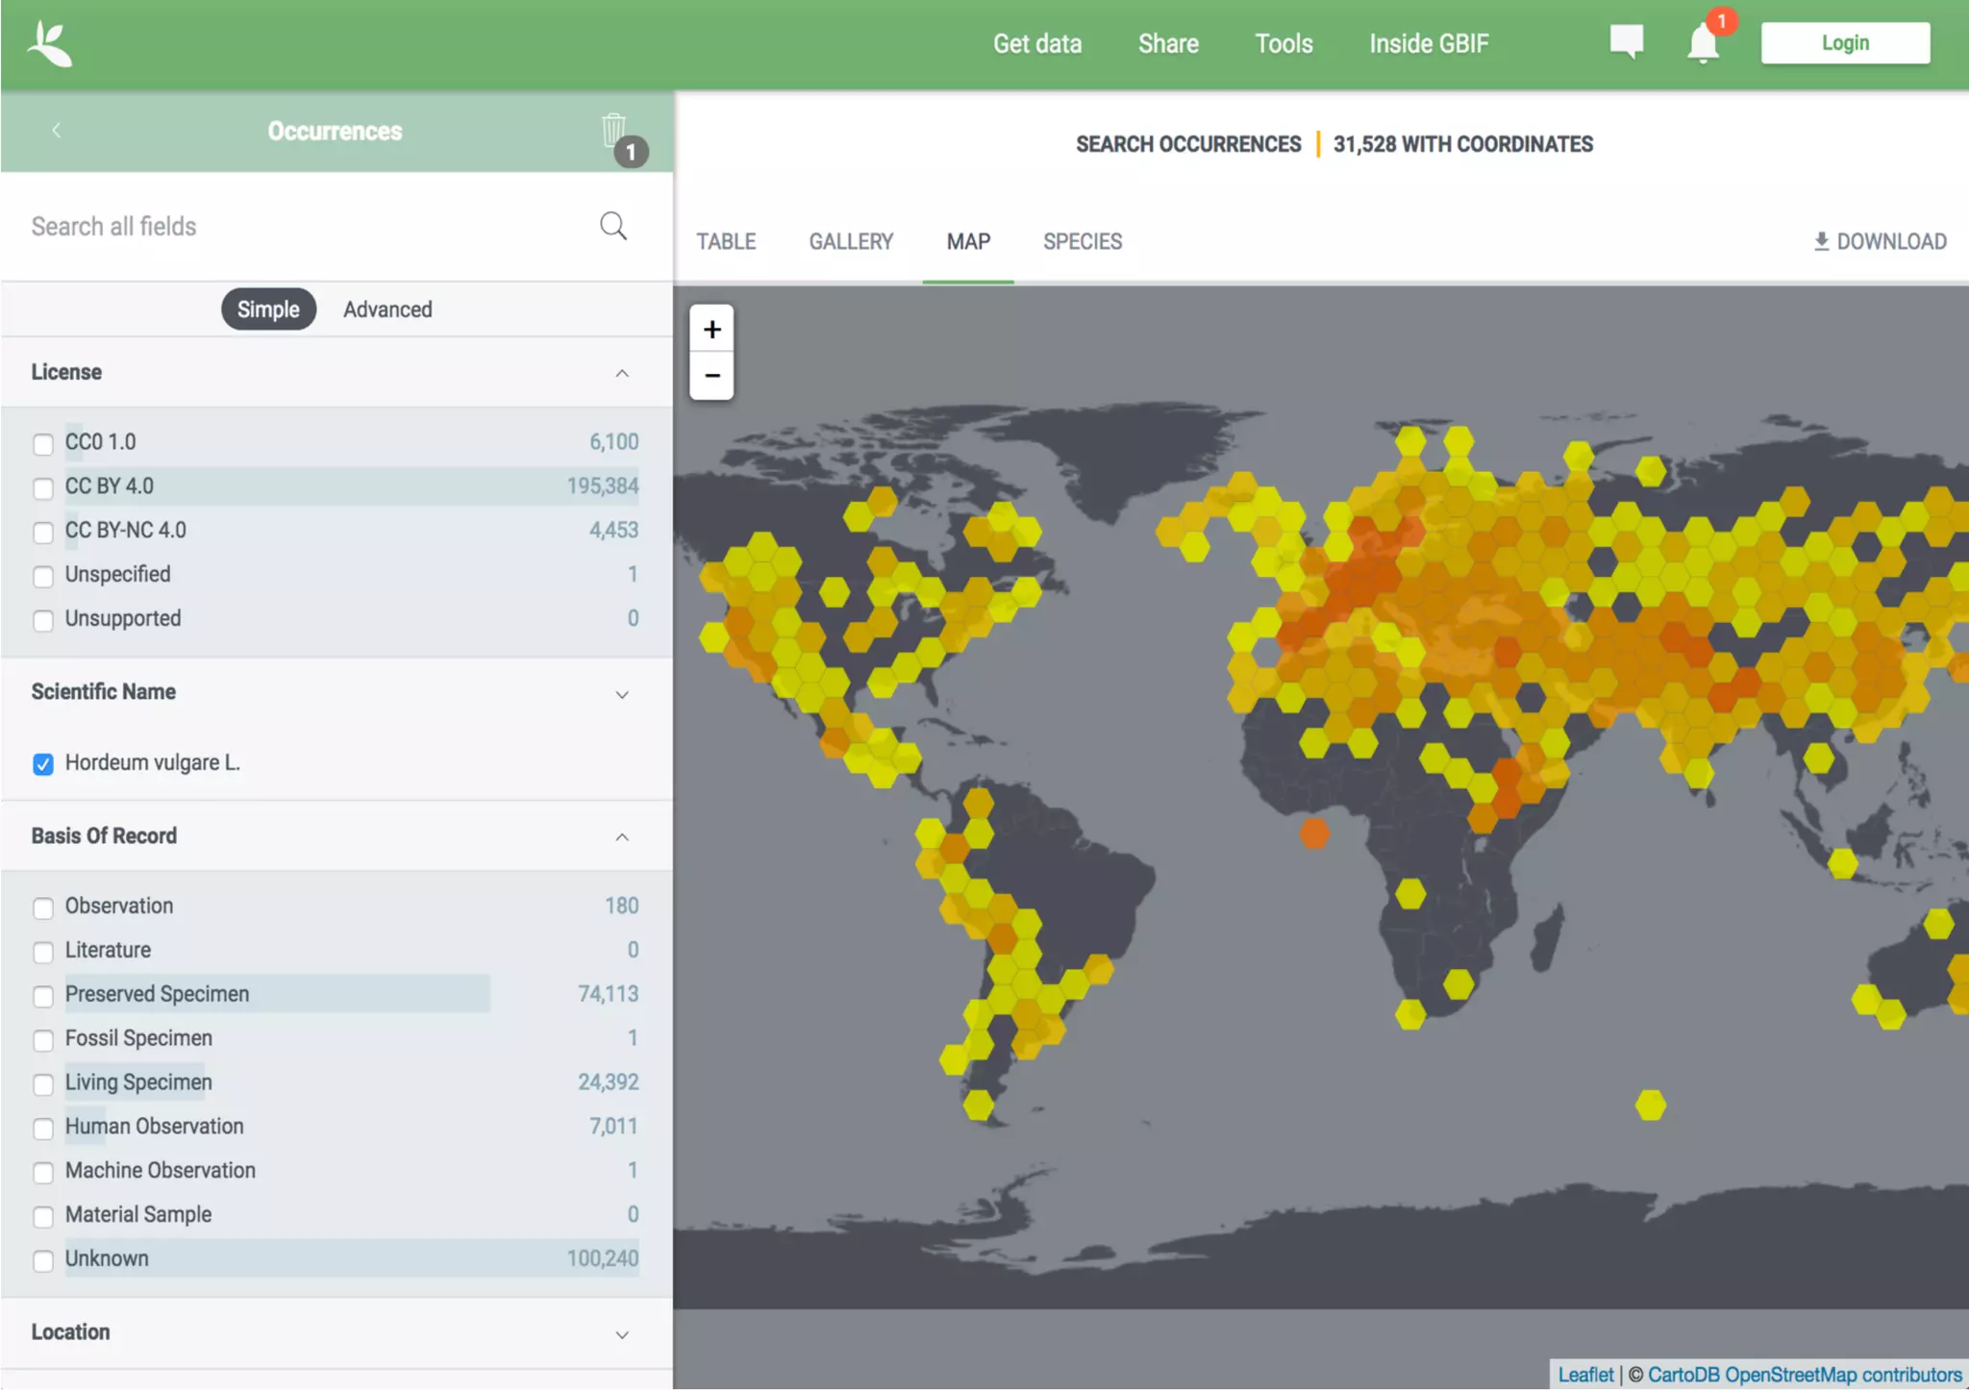Open the notifications bell
The height and width of the screenshot is (1391, 1969).
click(x=1703, y=44)
